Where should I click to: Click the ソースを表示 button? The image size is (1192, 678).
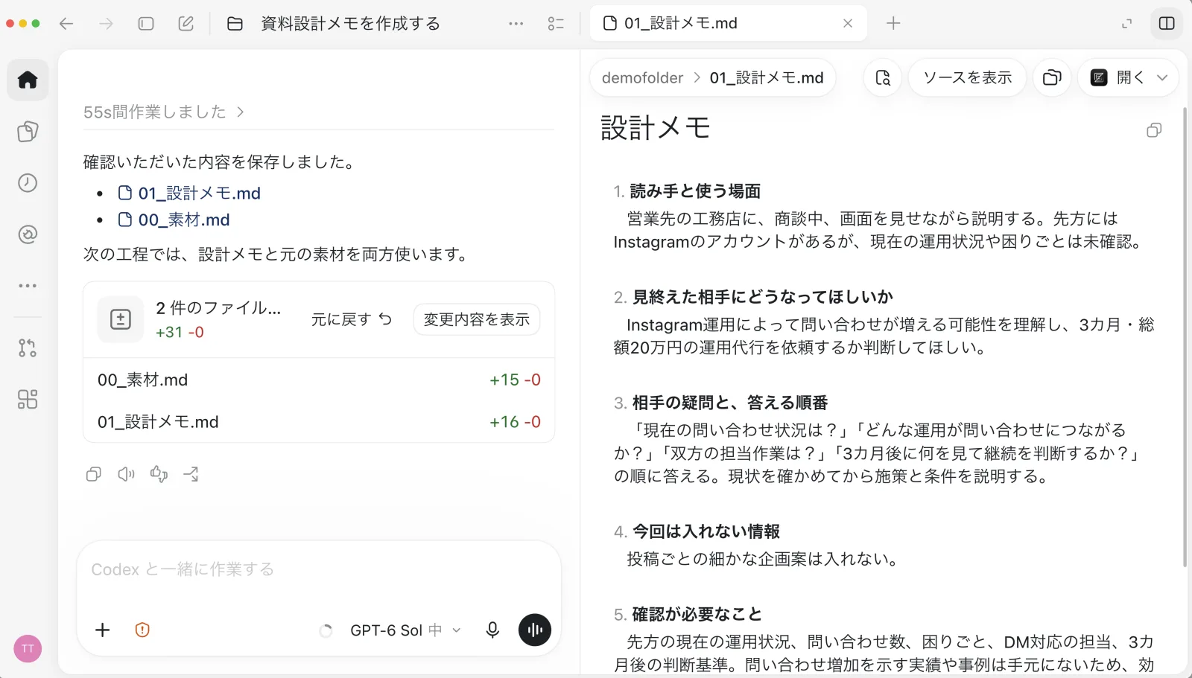pos(967,77)
